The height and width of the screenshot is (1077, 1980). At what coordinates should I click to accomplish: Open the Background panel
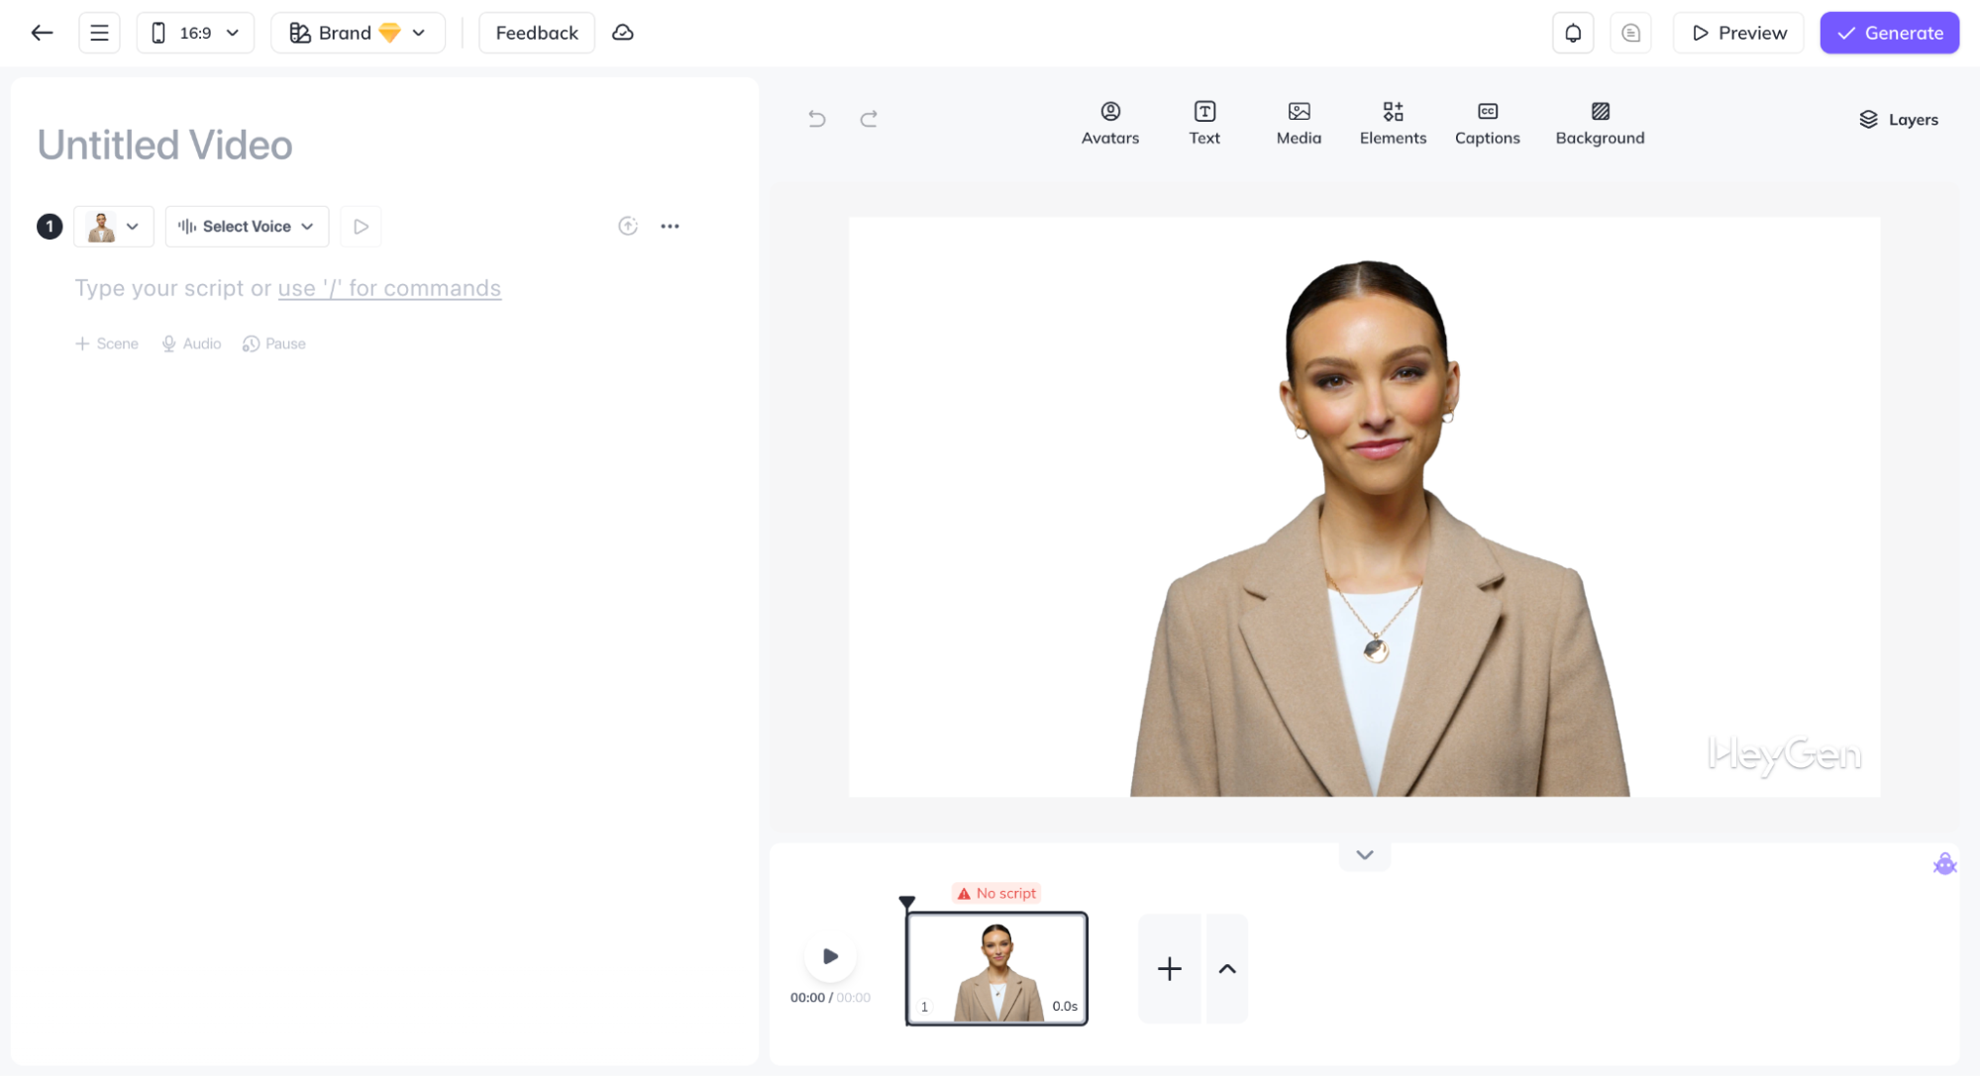click(x=1600, y=123)
